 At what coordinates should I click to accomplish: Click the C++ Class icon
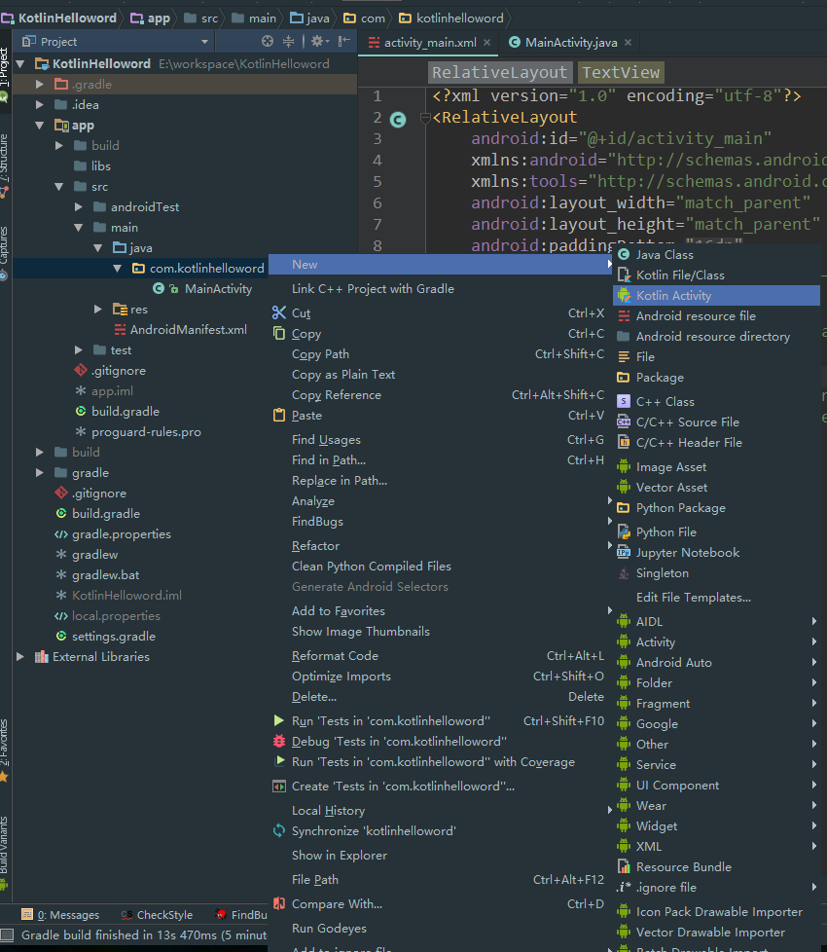623,401
